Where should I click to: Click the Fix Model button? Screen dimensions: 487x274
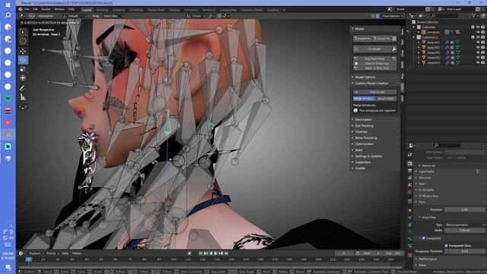372,49
